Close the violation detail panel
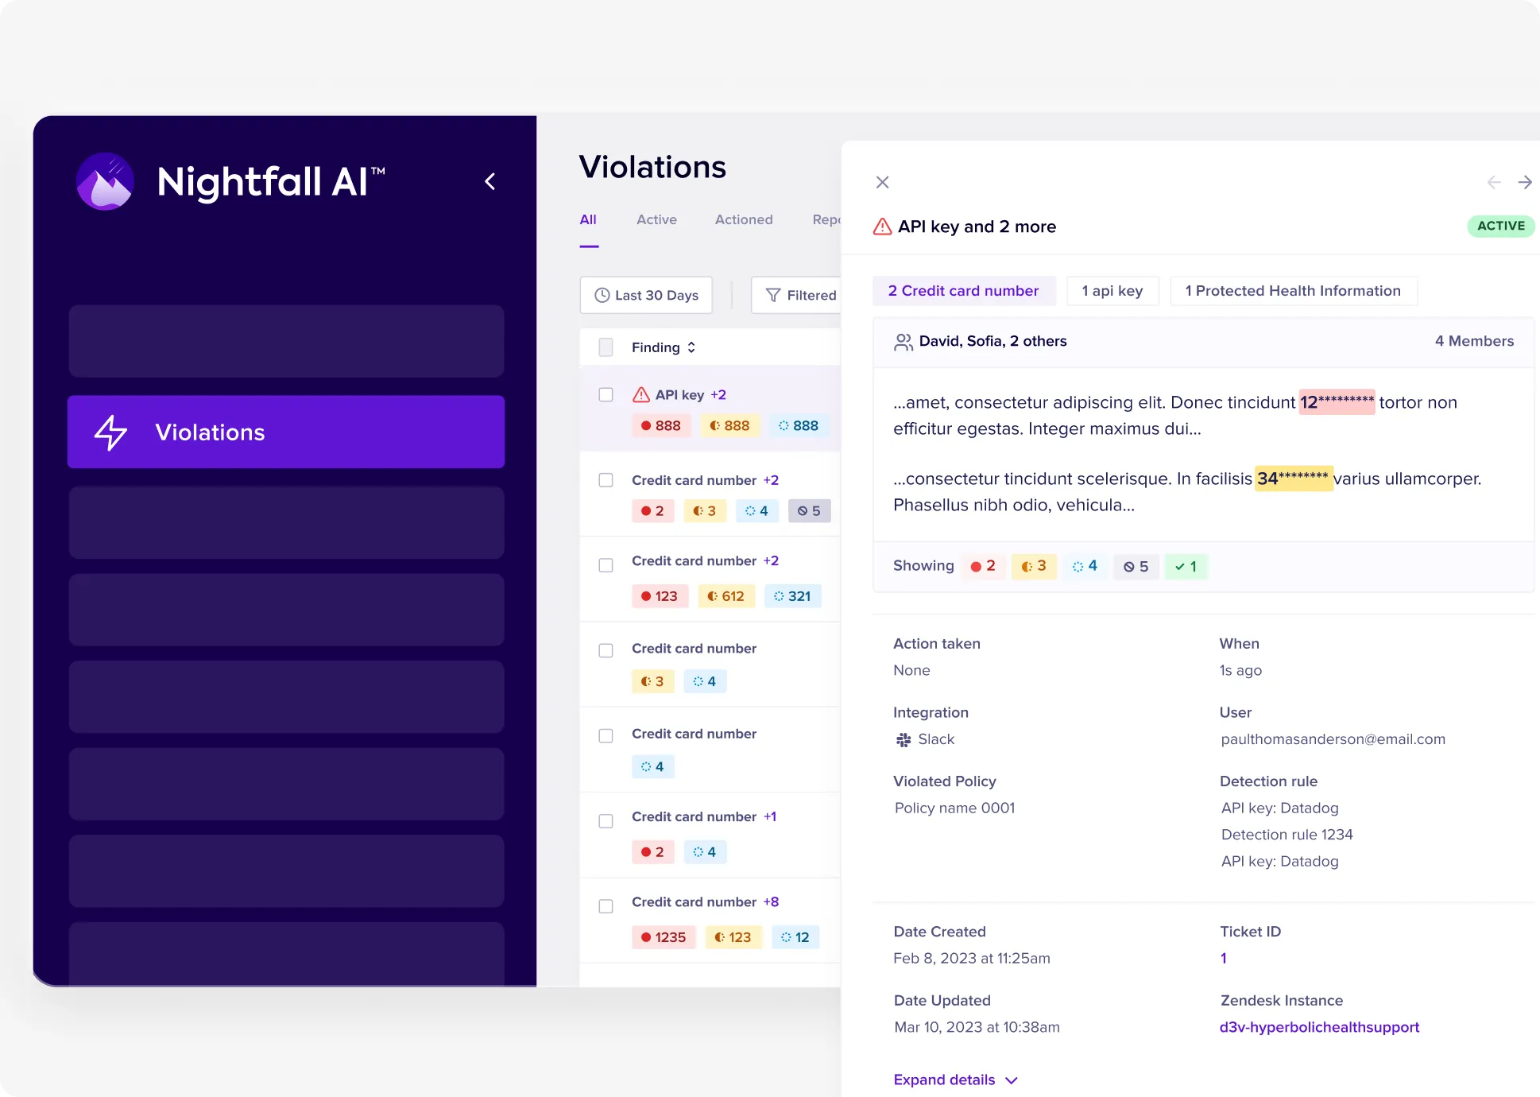This screenshot has height=1097, width=1540. (882, 182)
